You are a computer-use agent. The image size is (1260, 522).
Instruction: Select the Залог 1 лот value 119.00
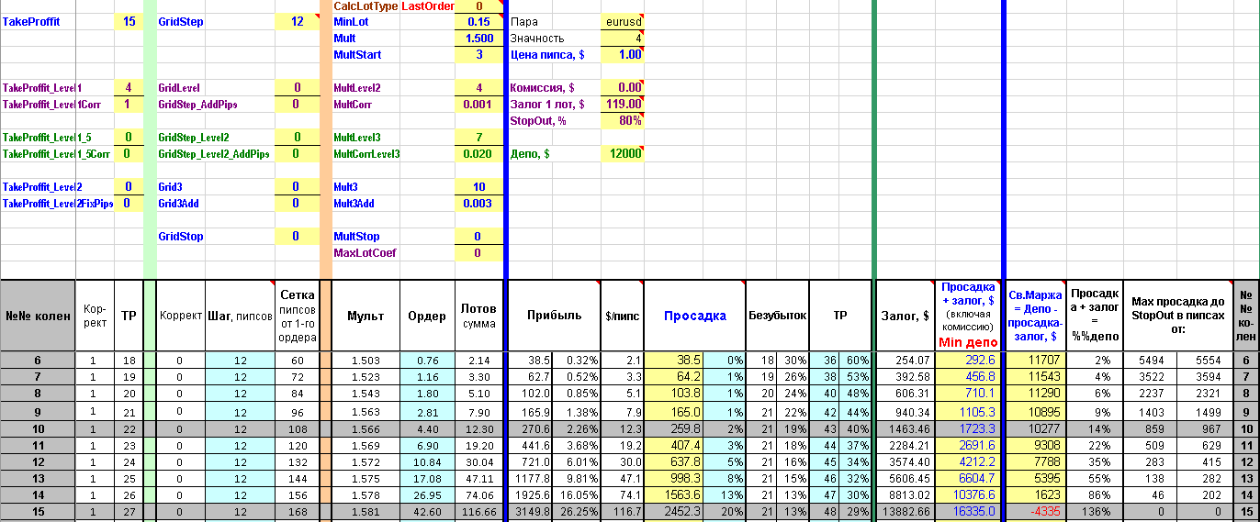[623, 105]
